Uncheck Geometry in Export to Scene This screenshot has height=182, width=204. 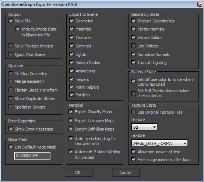point(71,21)
